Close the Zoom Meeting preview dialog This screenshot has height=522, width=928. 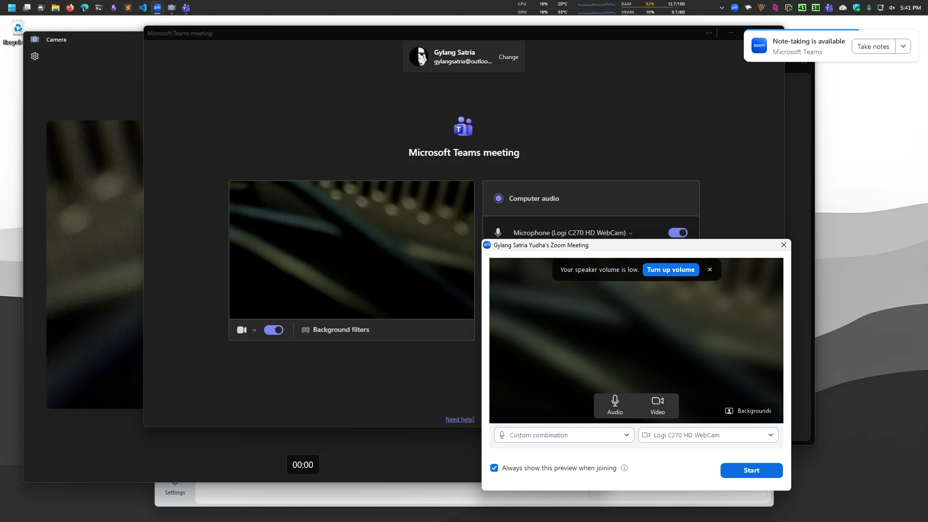pyautogui.click(x=784, y=245)
